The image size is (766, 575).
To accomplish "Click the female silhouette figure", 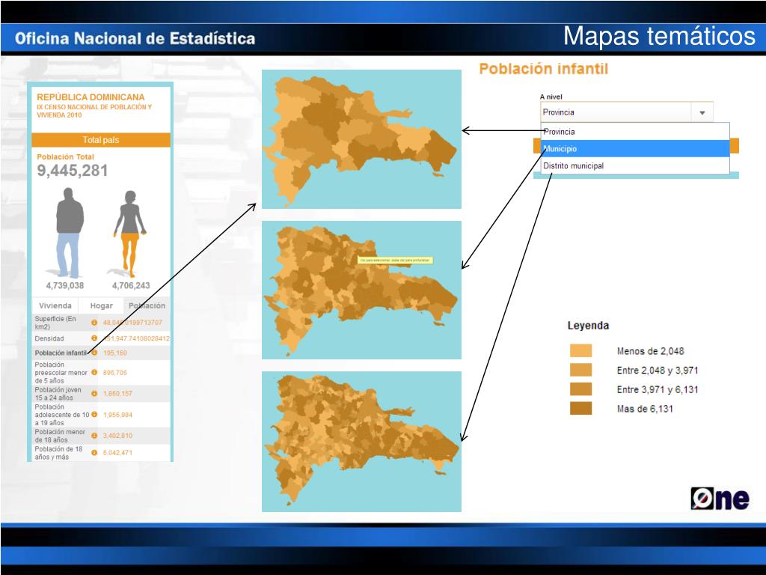I will [x=130, y=234].
